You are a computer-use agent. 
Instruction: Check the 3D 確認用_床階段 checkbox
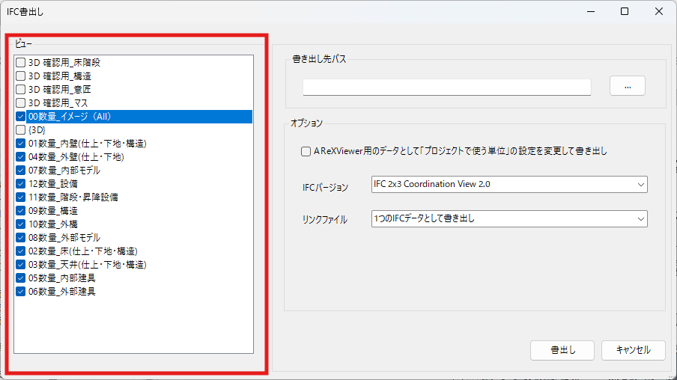click(21, 63)
